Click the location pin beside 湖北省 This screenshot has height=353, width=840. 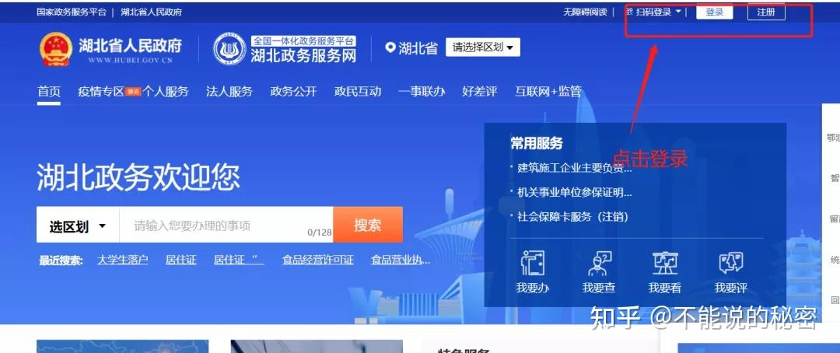390,48
